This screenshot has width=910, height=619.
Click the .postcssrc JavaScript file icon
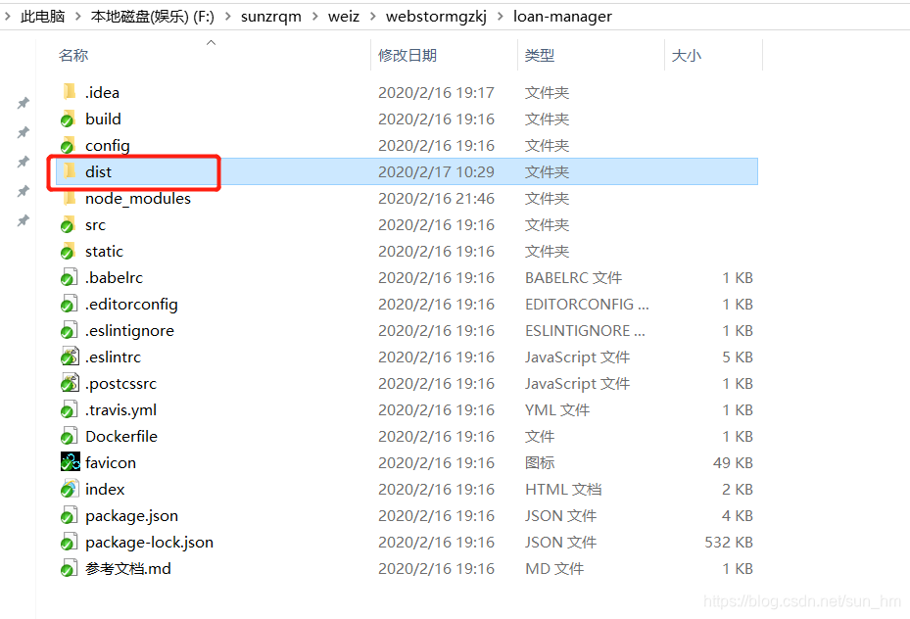(70, 383)
